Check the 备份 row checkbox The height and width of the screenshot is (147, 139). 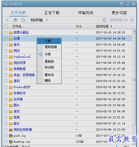coord(6,45)
